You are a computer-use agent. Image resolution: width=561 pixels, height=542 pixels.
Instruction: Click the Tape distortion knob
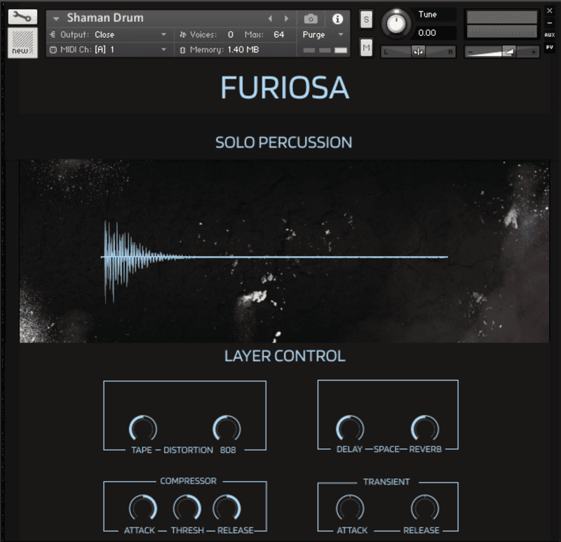[143, 428]
